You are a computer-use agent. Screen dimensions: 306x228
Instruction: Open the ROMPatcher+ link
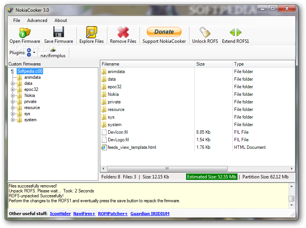coord(113,214)
